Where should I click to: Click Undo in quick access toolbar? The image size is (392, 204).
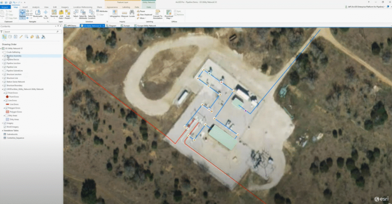(x=14, y=2)
